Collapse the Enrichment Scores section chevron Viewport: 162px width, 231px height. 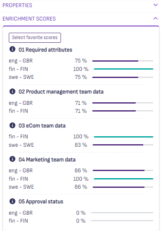pyautogui.click(x=156, y=18)
